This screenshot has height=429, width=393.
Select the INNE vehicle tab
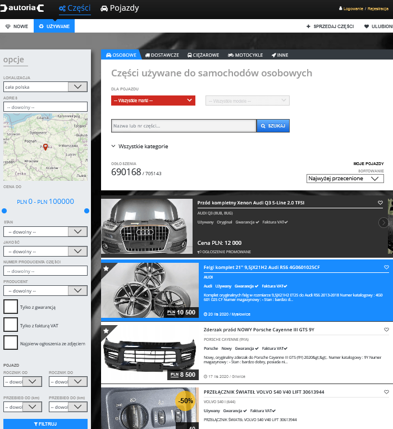click(280, 55)
